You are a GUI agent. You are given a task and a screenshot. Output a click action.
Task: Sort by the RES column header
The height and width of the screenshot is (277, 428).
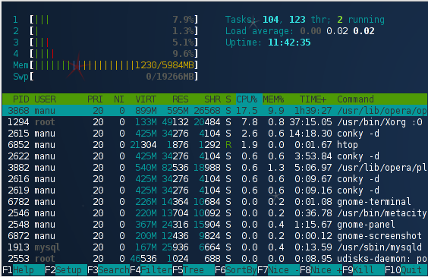click(180, 99)
